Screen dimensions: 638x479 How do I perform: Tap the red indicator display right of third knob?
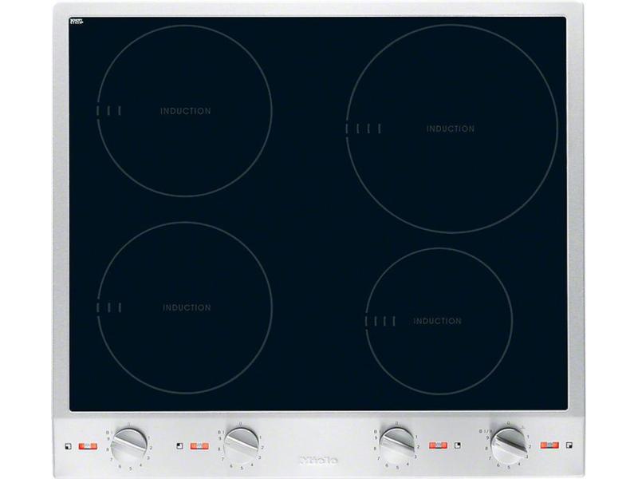438,445
